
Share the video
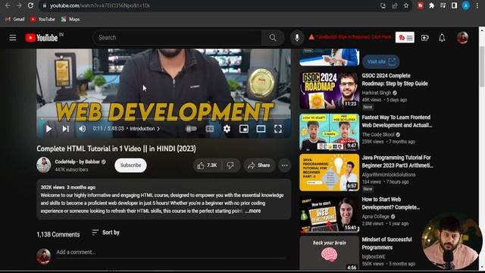(x=259, y=165)
